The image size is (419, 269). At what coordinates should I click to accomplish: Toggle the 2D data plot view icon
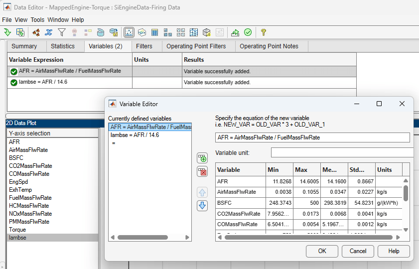129,32
